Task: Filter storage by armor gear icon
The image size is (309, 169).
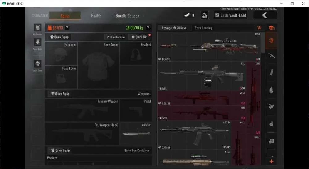Action: pos(272,107)
